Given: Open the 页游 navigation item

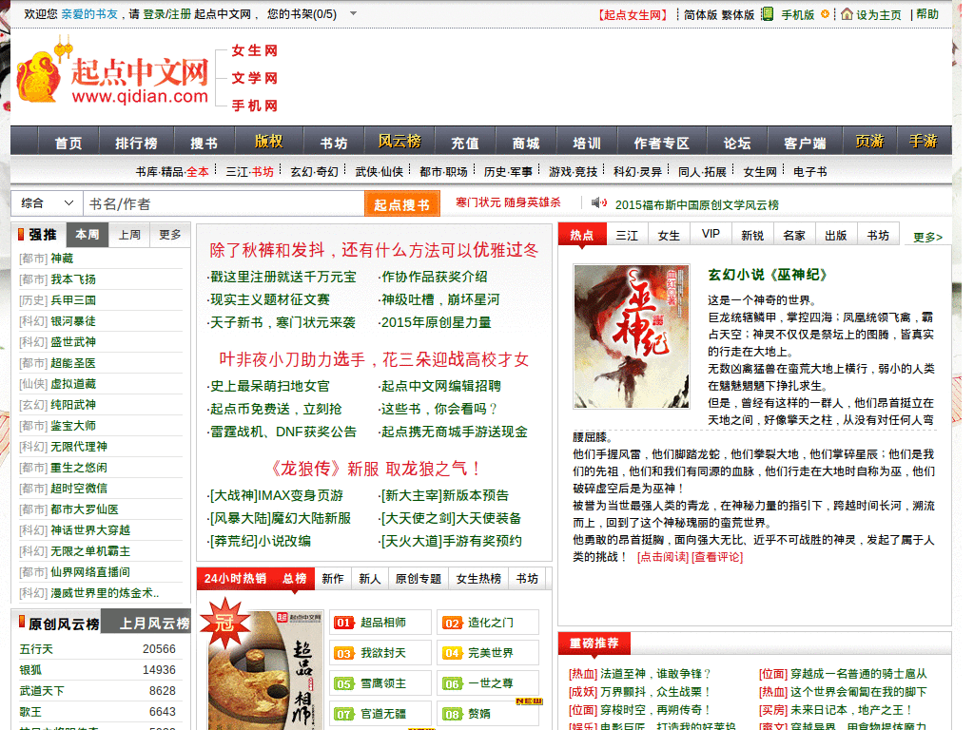Looking at the screenshot, I should [869, 142].
